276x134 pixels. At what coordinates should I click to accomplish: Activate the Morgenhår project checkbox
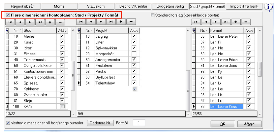[x=134, y=54]
